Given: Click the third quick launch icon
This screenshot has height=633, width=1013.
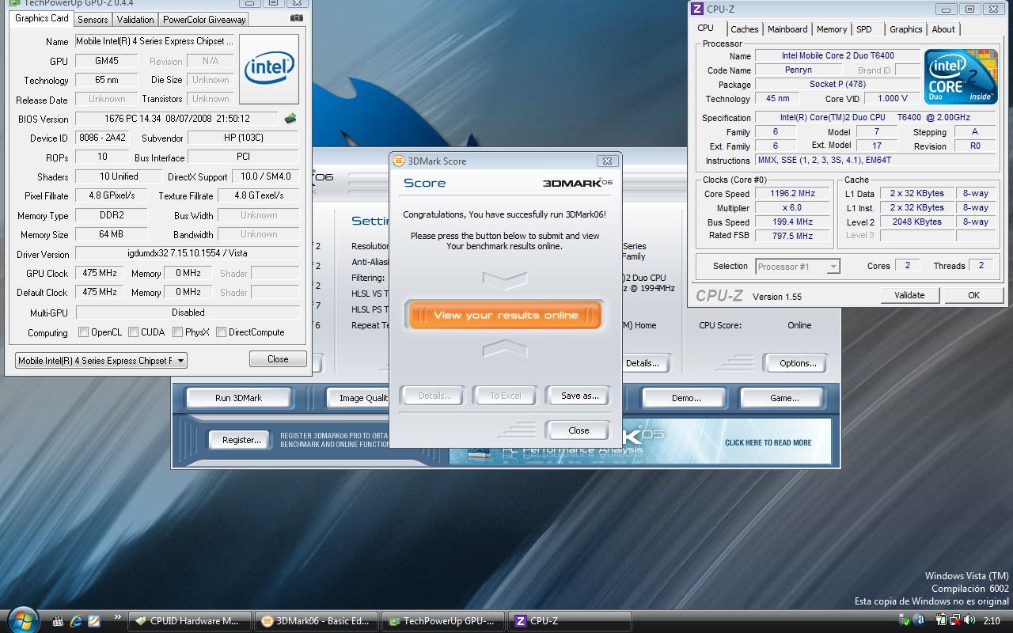Looking at the screenshot, I should point(94,621).
